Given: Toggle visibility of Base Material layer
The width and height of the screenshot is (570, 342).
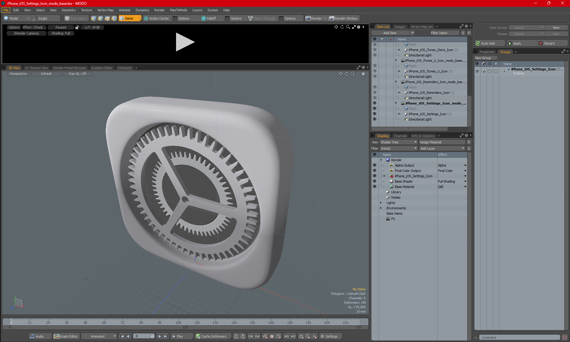Looking at the screenshot, I should point(374,187).
